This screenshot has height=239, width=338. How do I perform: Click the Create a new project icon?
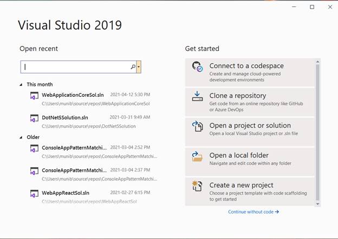click(197, 186)
